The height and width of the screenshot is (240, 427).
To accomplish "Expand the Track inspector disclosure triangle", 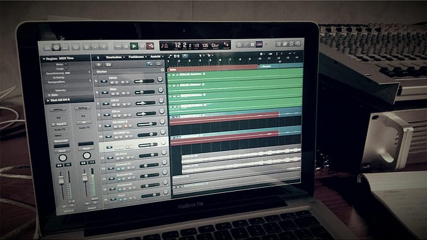I will (48, 101).
